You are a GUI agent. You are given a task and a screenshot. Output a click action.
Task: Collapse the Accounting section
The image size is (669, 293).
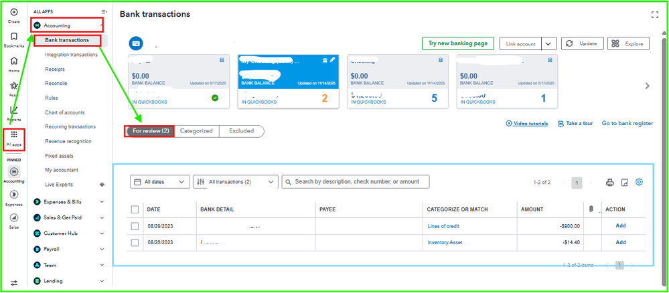click(101, 25)
